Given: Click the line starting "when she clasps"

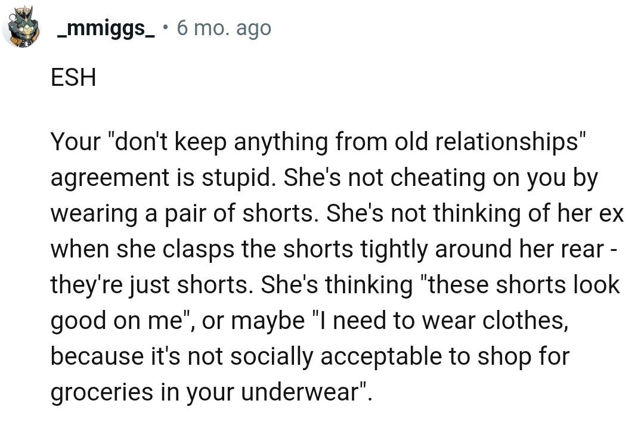Looking at the screenshot, I should pyautogui.click(x=334, y=249).
